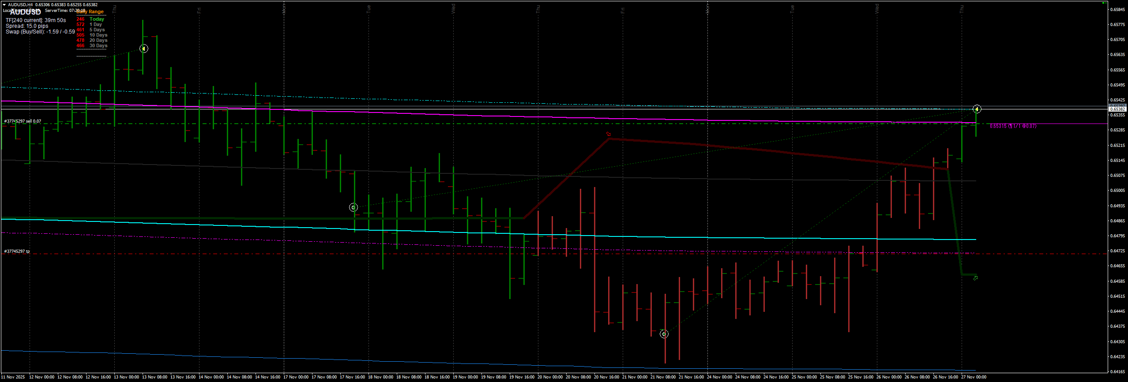Select the '#37745297 sell 0.07' order label

(23, 121)
